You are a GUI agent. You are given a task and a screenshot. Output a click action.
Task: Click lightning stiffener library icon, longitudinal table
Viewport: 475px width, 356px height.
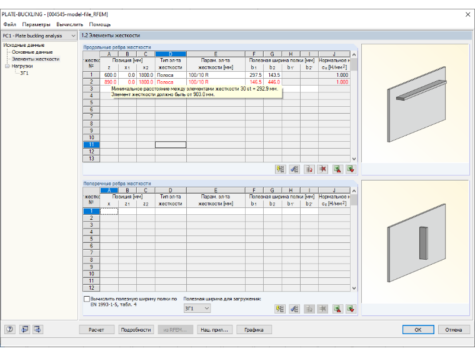coord(281,169)
